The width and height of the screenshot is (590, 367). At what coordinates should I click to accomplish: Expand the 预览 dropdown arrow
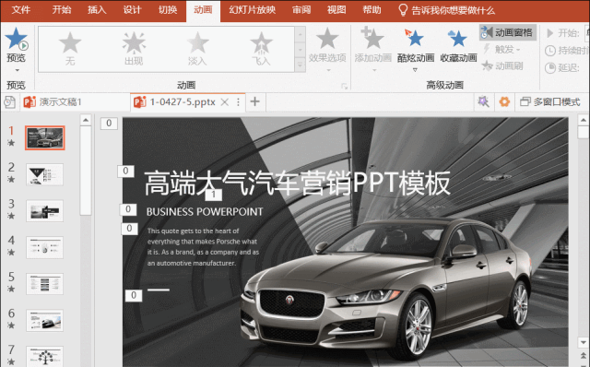click(17, 70)
